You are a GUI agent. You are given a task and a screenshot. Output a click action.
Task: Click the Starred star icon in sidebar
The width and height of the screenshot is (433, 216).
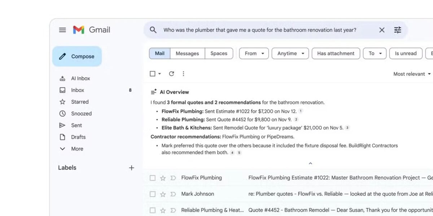pyautogui.click(x=62, y=102)
